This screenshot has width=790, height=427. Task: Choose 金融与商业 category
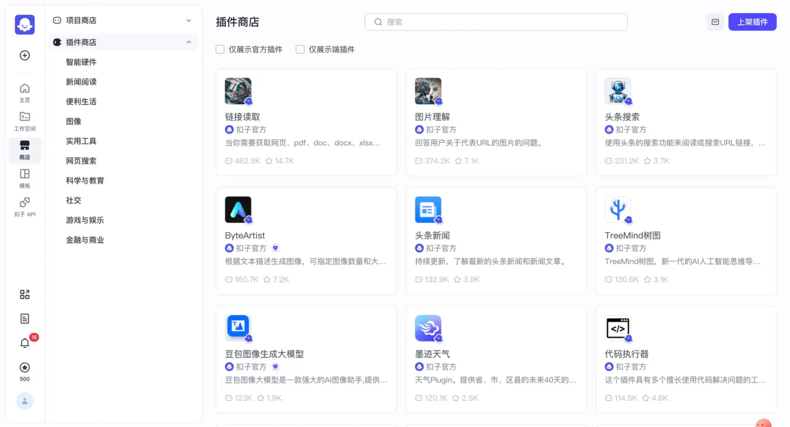point(85,240)
